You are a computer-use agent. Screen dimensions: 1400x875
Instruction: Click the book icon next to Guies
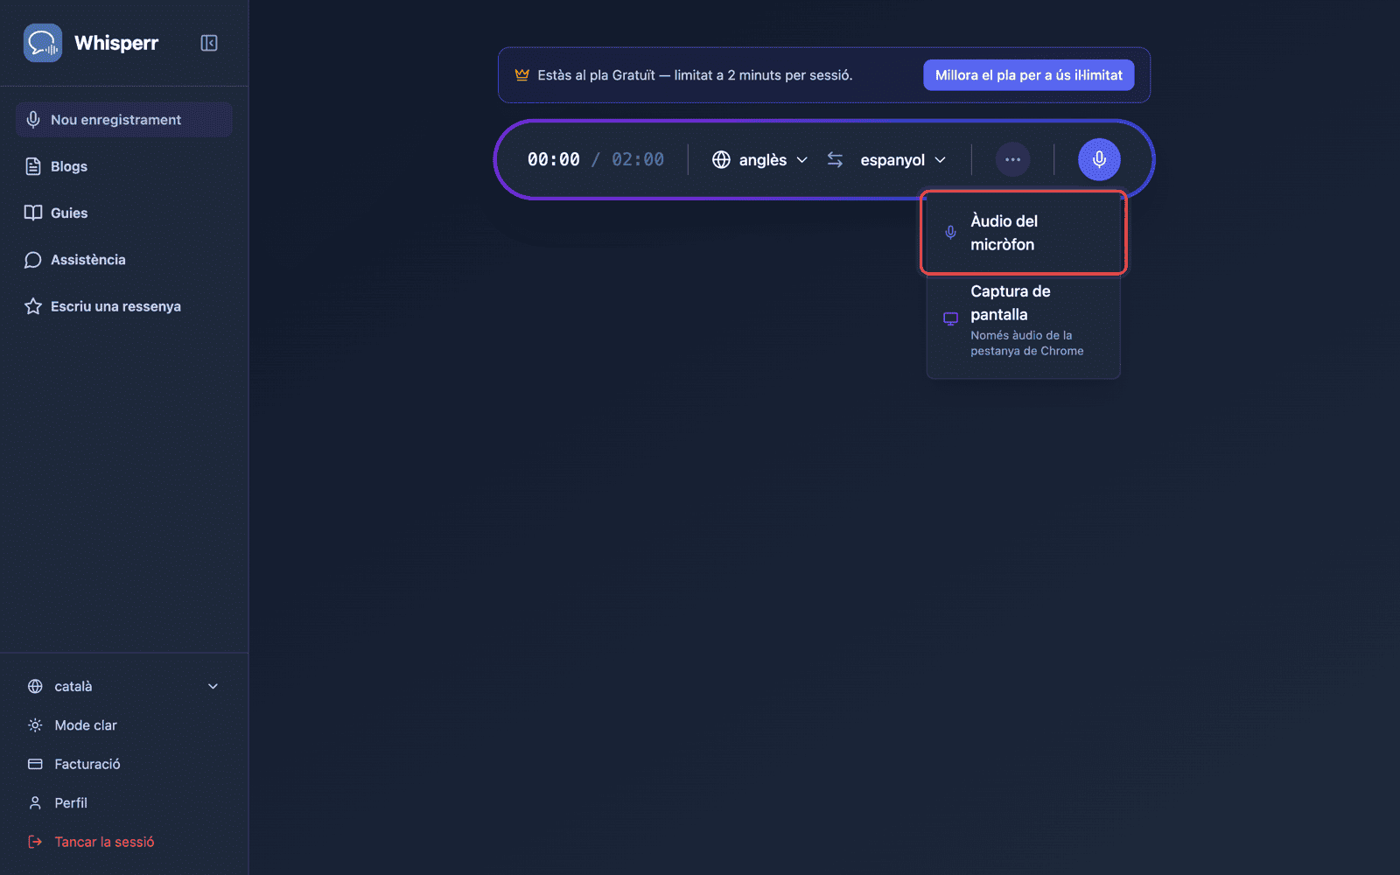[33, 213]
